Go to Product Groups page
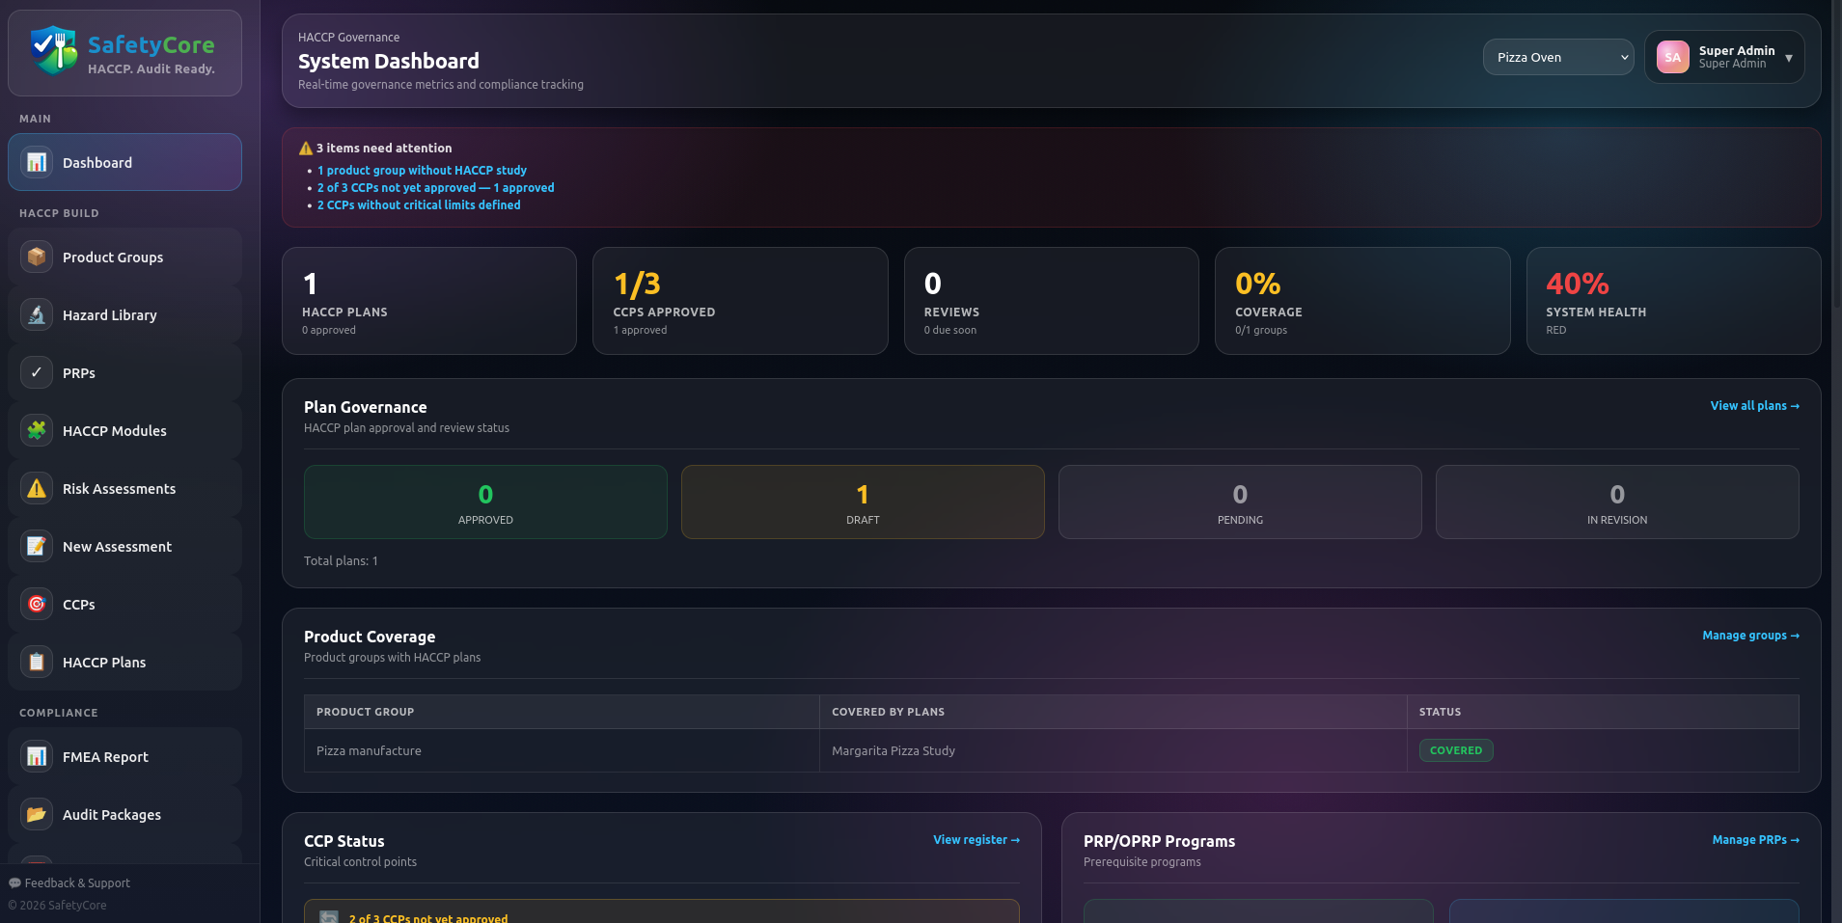 click(x=124, y=257)
